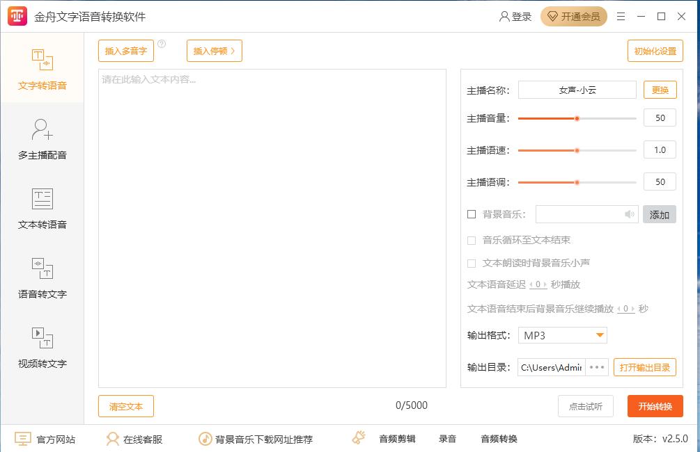The image size is (700, 452).
Task: Adjust the 主播音量 slider handle
Action: pos(577,119)
